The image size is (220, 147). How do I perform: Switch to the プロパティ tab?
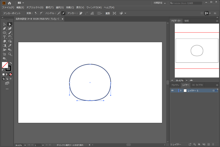pyautogui.click(x=175, y=85)
